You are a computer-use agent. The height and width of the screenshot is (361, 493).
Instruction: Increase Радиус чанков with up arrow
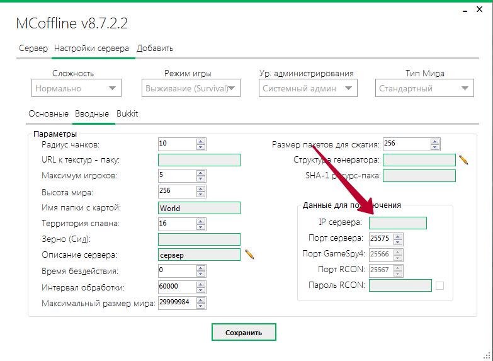click(x=201, y=141)
